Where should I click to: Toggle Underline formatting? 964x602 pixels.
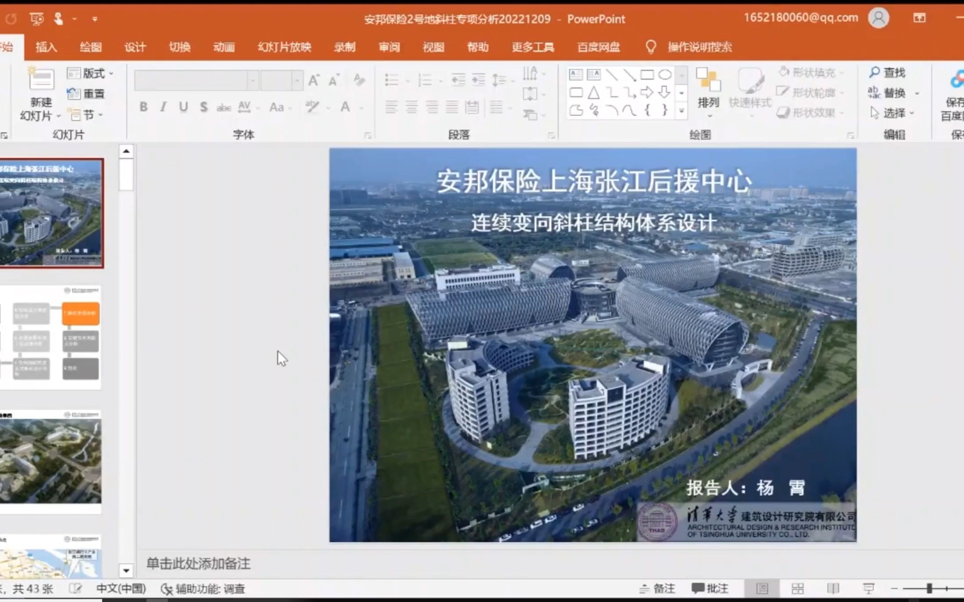[184, 107]
